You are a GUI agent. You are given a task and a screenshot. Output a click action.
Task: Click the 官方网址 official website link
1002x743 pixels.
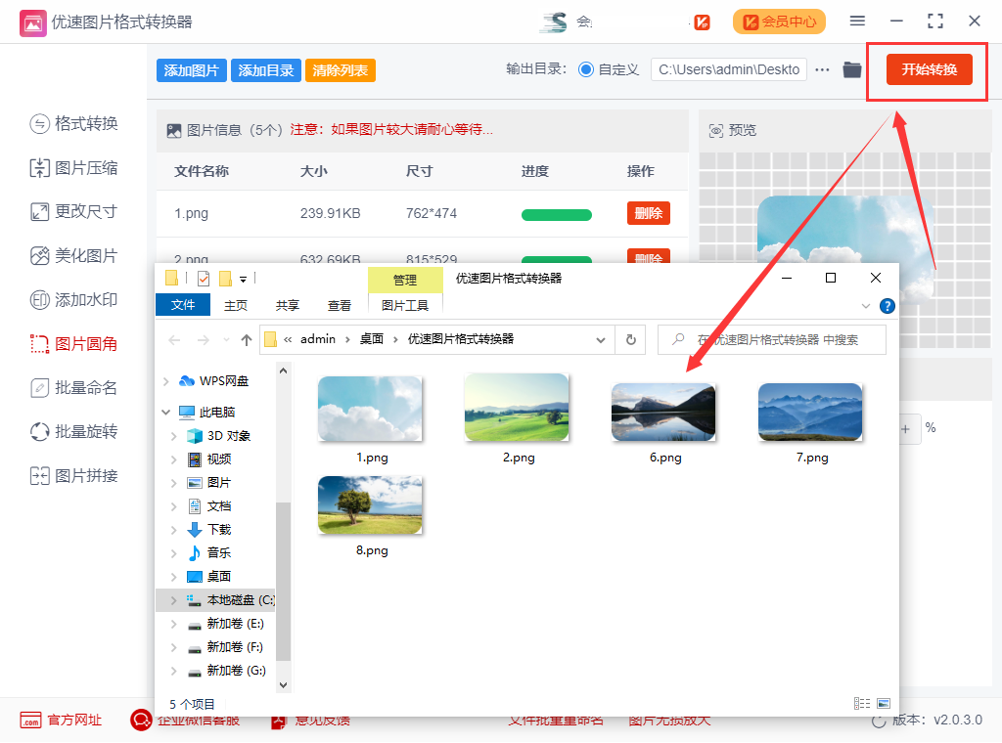pos(62,720)
